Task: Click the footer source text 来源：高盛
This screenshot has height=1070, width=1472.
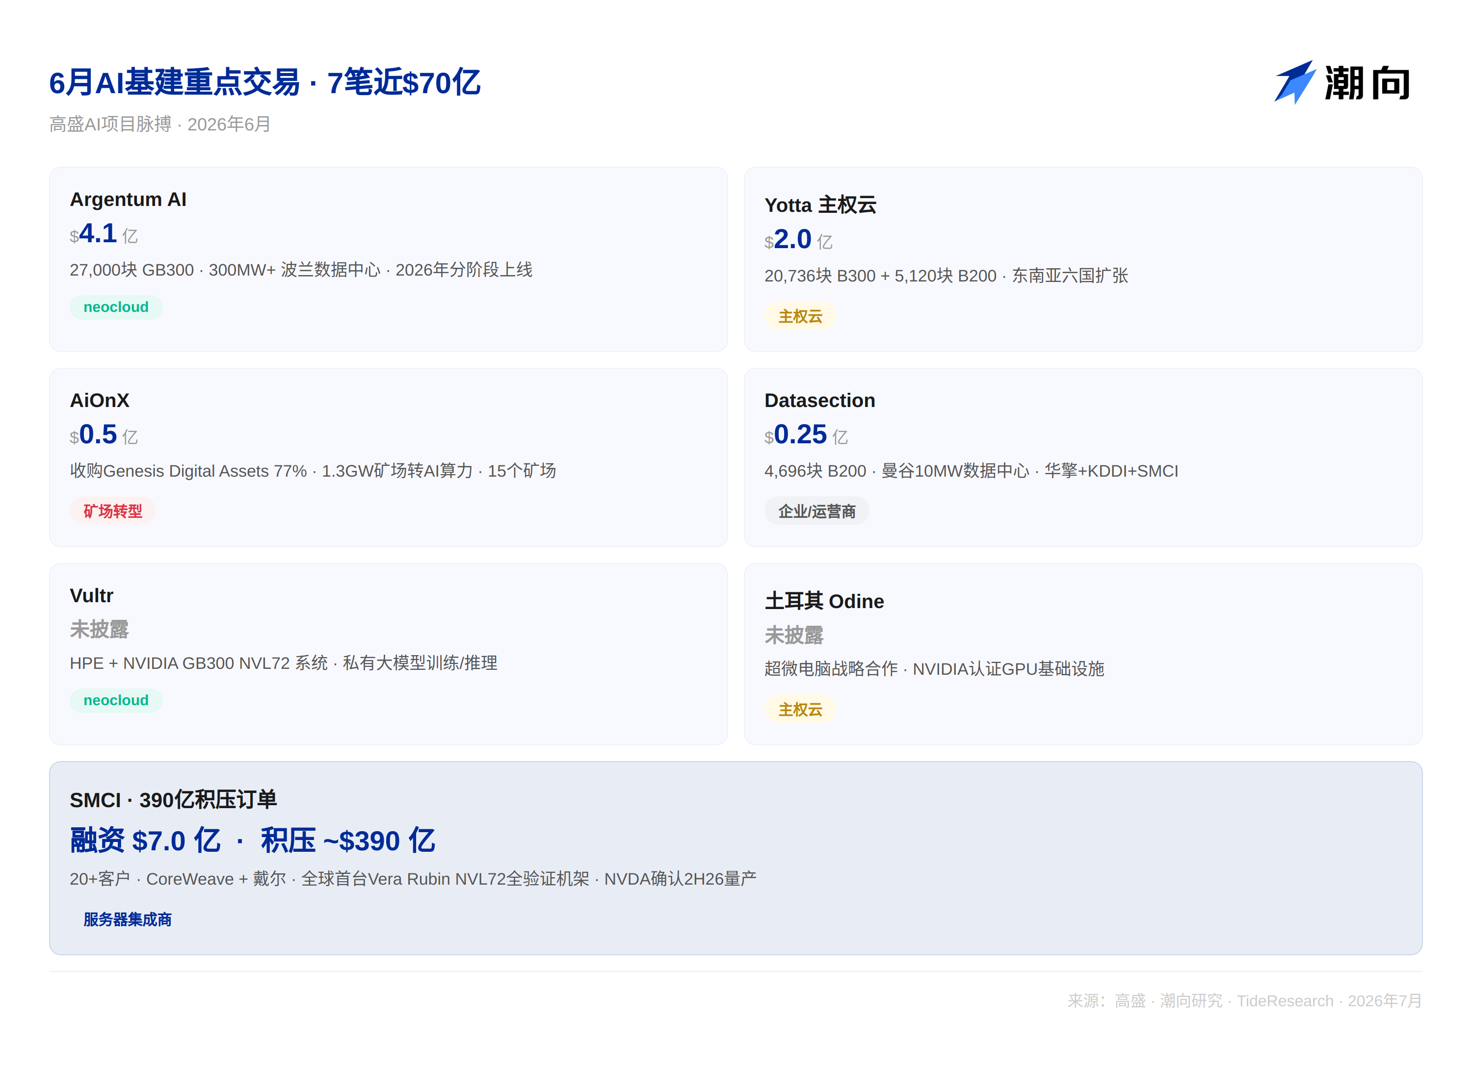Action: (x=1106, y=1001)
